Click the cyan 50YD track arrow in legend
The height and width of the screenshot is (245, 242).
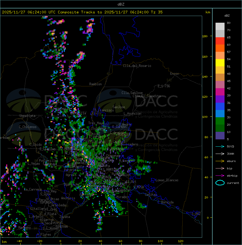(x=220, y=146)
